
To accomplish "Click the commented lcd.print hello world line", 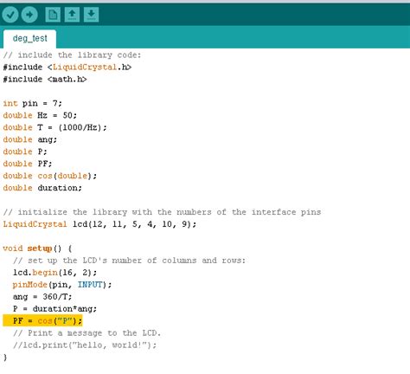I will [85, 345].
